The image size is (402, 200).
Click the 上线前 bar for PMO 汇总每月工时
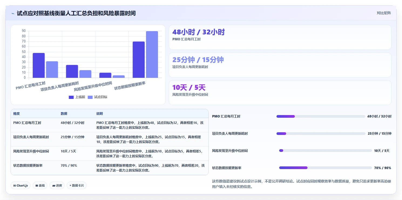click(39, 65)
